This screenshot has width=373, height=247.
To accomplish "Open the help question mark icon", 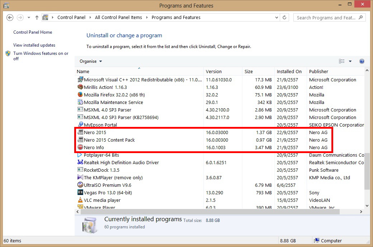I will point(362,61).
